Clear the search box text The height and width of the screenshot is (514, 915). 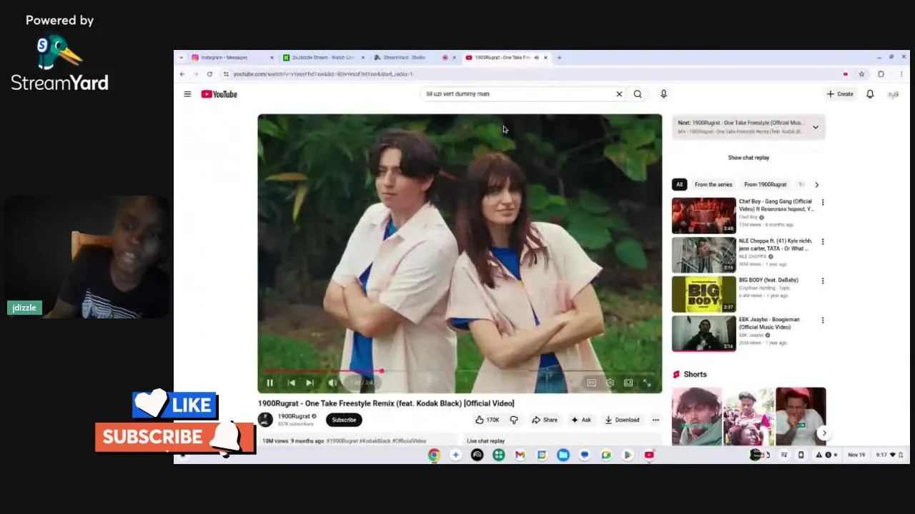(619, 94)
